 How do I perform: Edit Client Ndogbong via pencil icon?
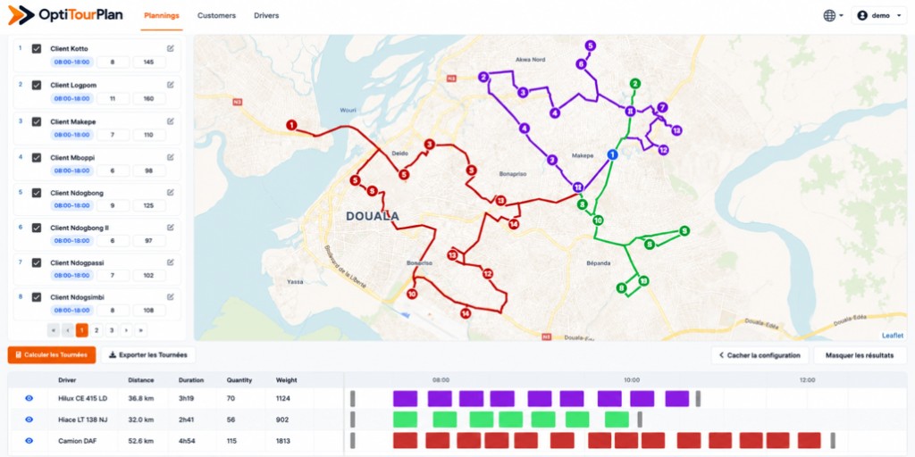pyautogui.click(x=171, y=193)
